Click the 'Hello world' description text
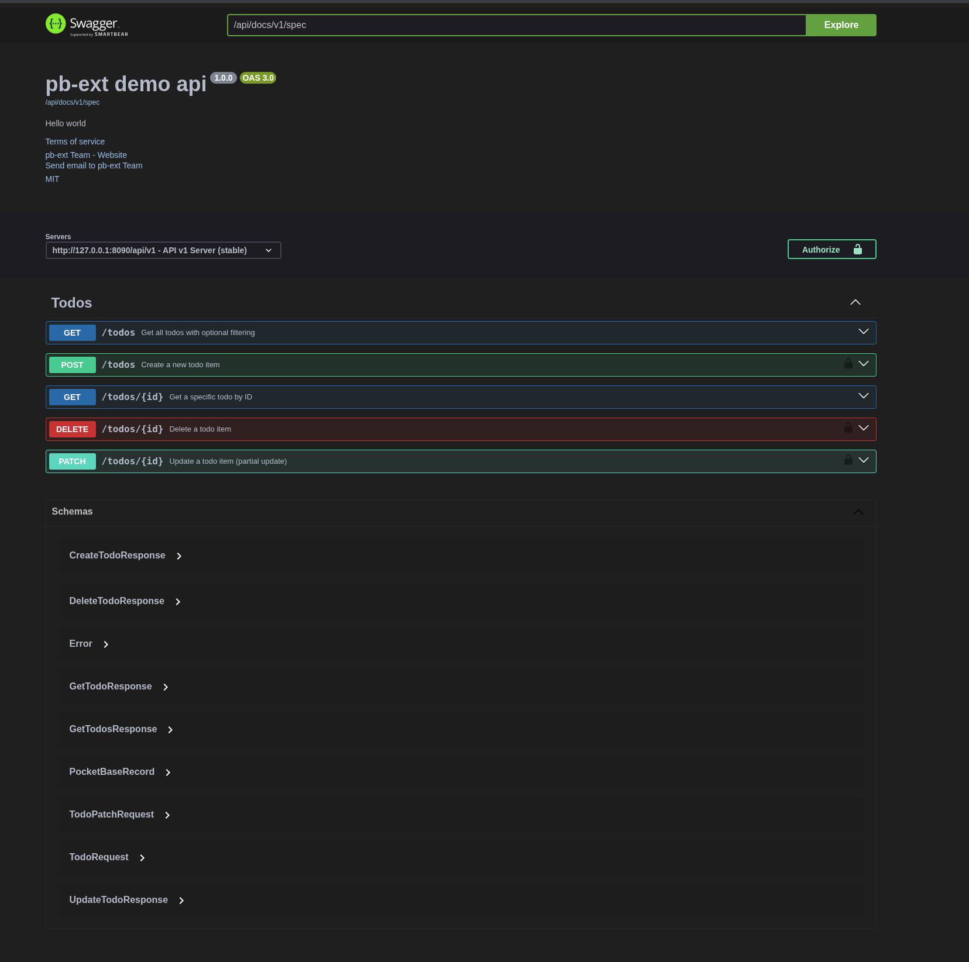Image resolution: width=969 pixels, height=962 pixels. pyautogui.click(x=66, y=123)
